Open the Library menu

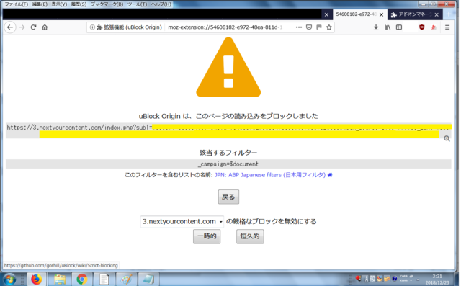pyautogui.click(x=388, y=27)
